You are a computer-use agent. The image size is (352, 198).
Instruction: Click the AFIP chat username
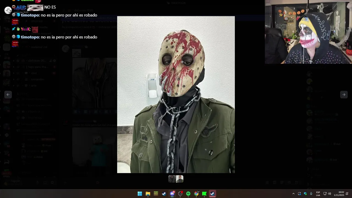[21, 7]
